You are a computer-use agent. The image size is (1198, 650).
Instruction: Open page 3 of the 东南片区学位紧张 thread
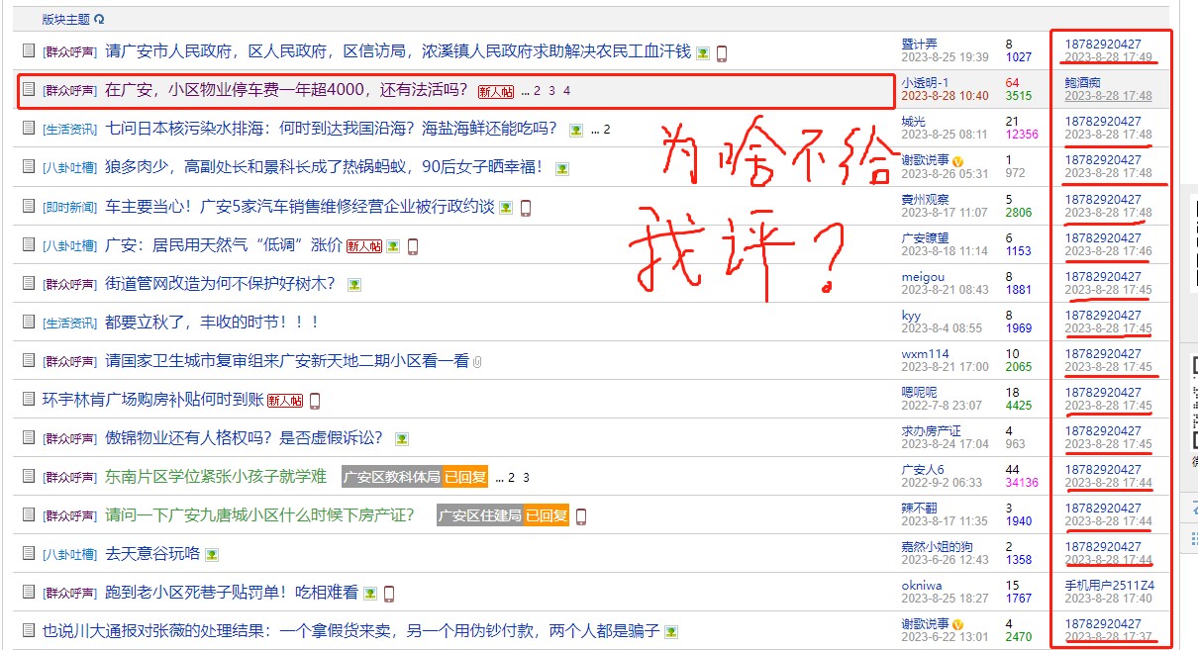(x=527, y=478)
